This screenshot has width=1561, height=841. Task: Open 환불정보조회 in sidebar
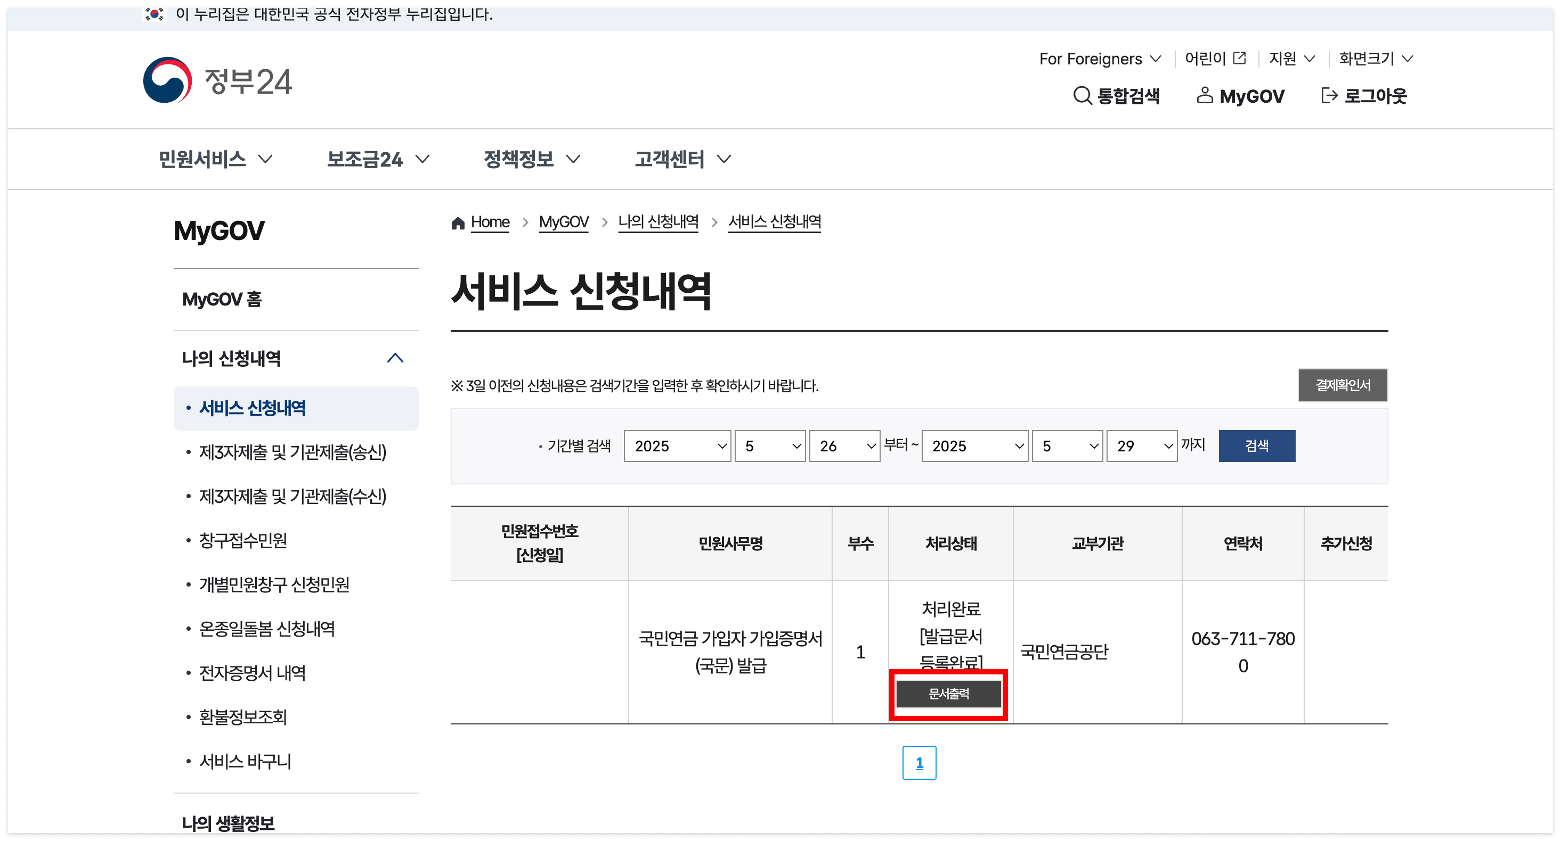[x=243, y=718]
